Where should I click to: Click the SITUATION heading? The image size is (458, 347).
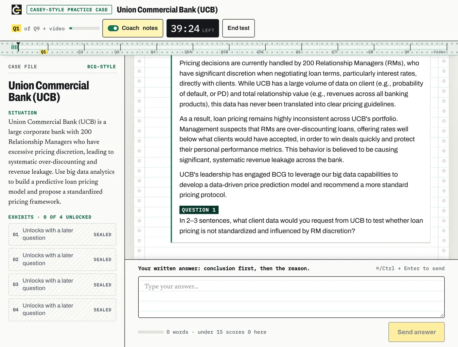click(23, 113)
